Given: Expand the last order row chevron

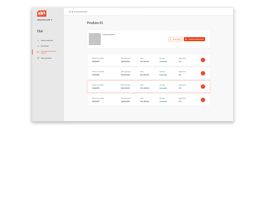Looking at the screenshot, I should click(x=203, y=100).
